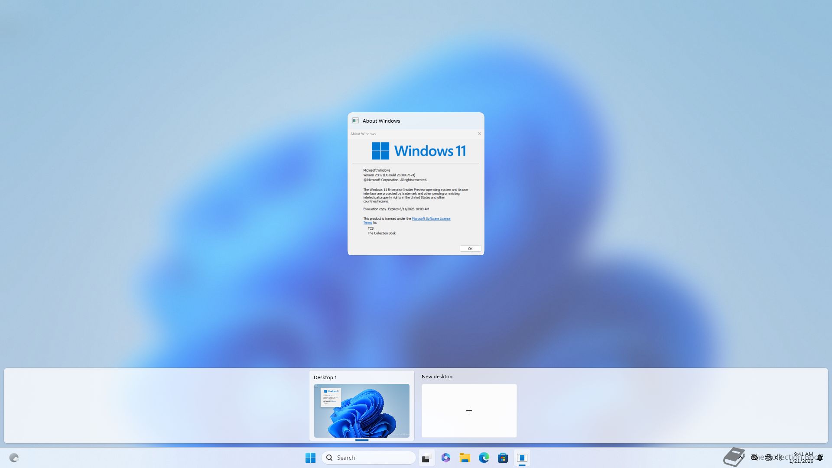This screenshot has width=832, height=468.
Task: Click the network globe tray icon
Action: pyautogui.click(x=768, y=458)
